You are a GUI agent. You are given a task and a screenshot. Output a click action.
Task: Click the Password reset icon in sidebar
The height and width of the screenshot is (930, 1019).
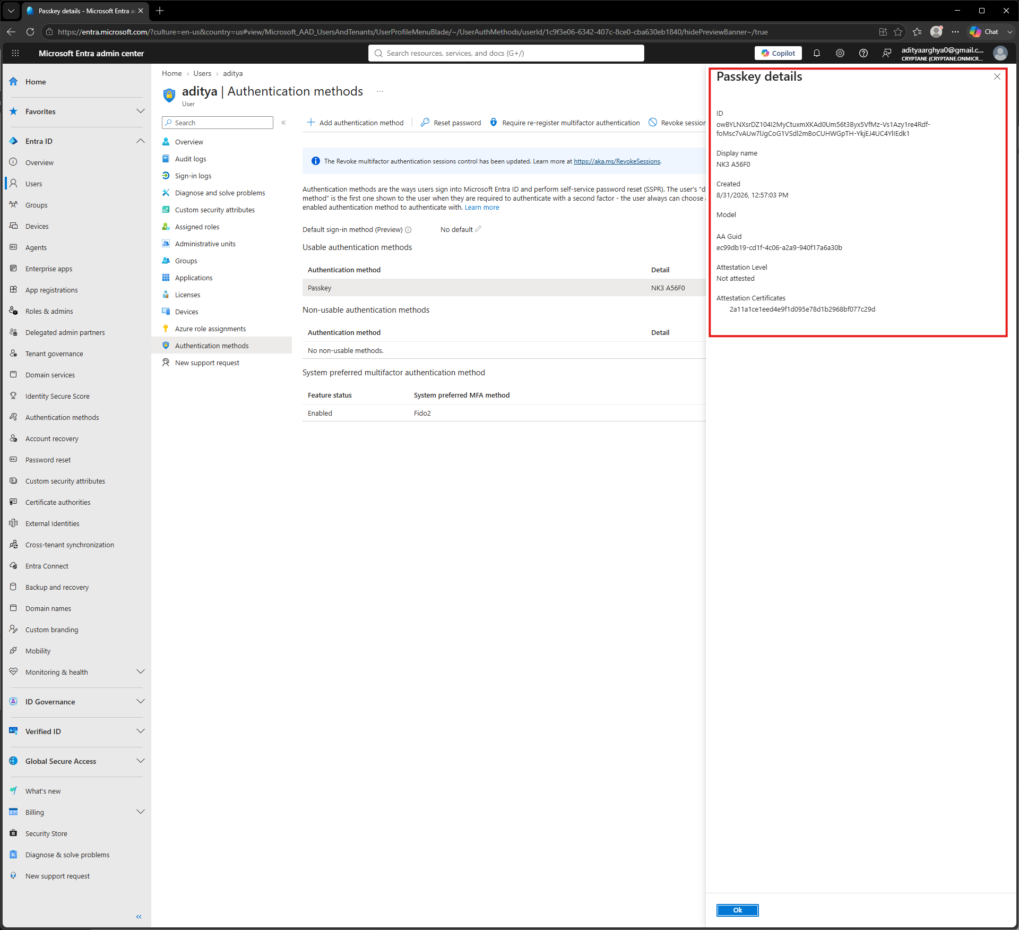pos(13,459)
